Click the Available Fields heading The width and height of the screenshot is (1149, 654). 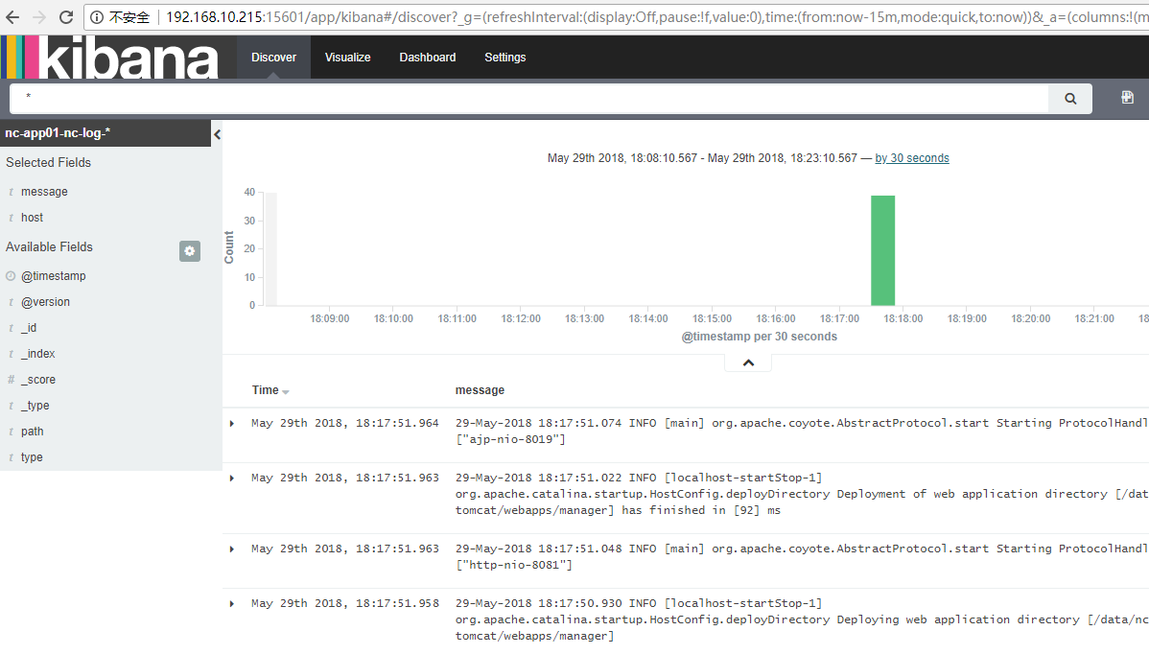click(x=49, y=246)
